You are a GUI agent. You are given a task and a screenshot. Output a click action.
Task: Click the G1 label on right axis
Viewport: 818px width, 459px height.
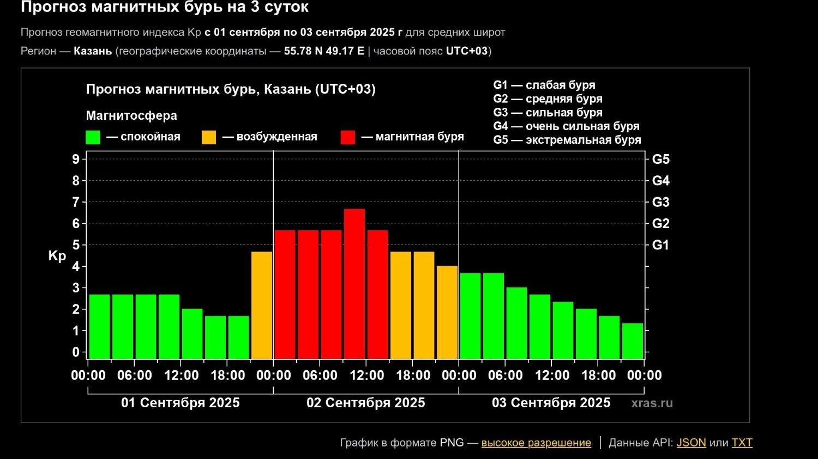coord(660,245)
